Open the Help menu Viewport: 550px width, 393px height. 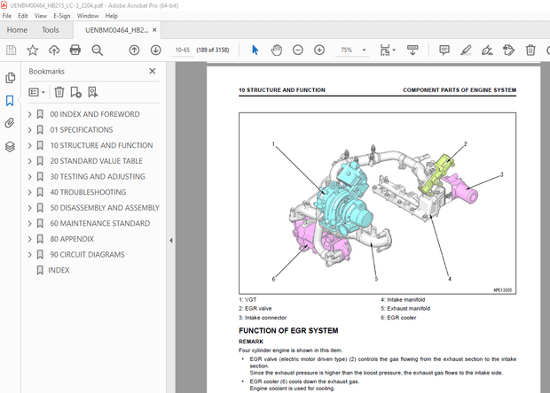[x=112, y=16]
